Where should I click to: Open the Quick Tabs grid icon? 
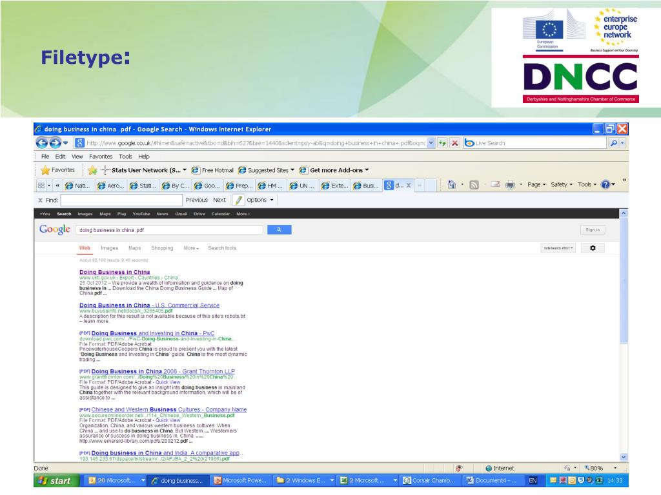tap(41, 185)
